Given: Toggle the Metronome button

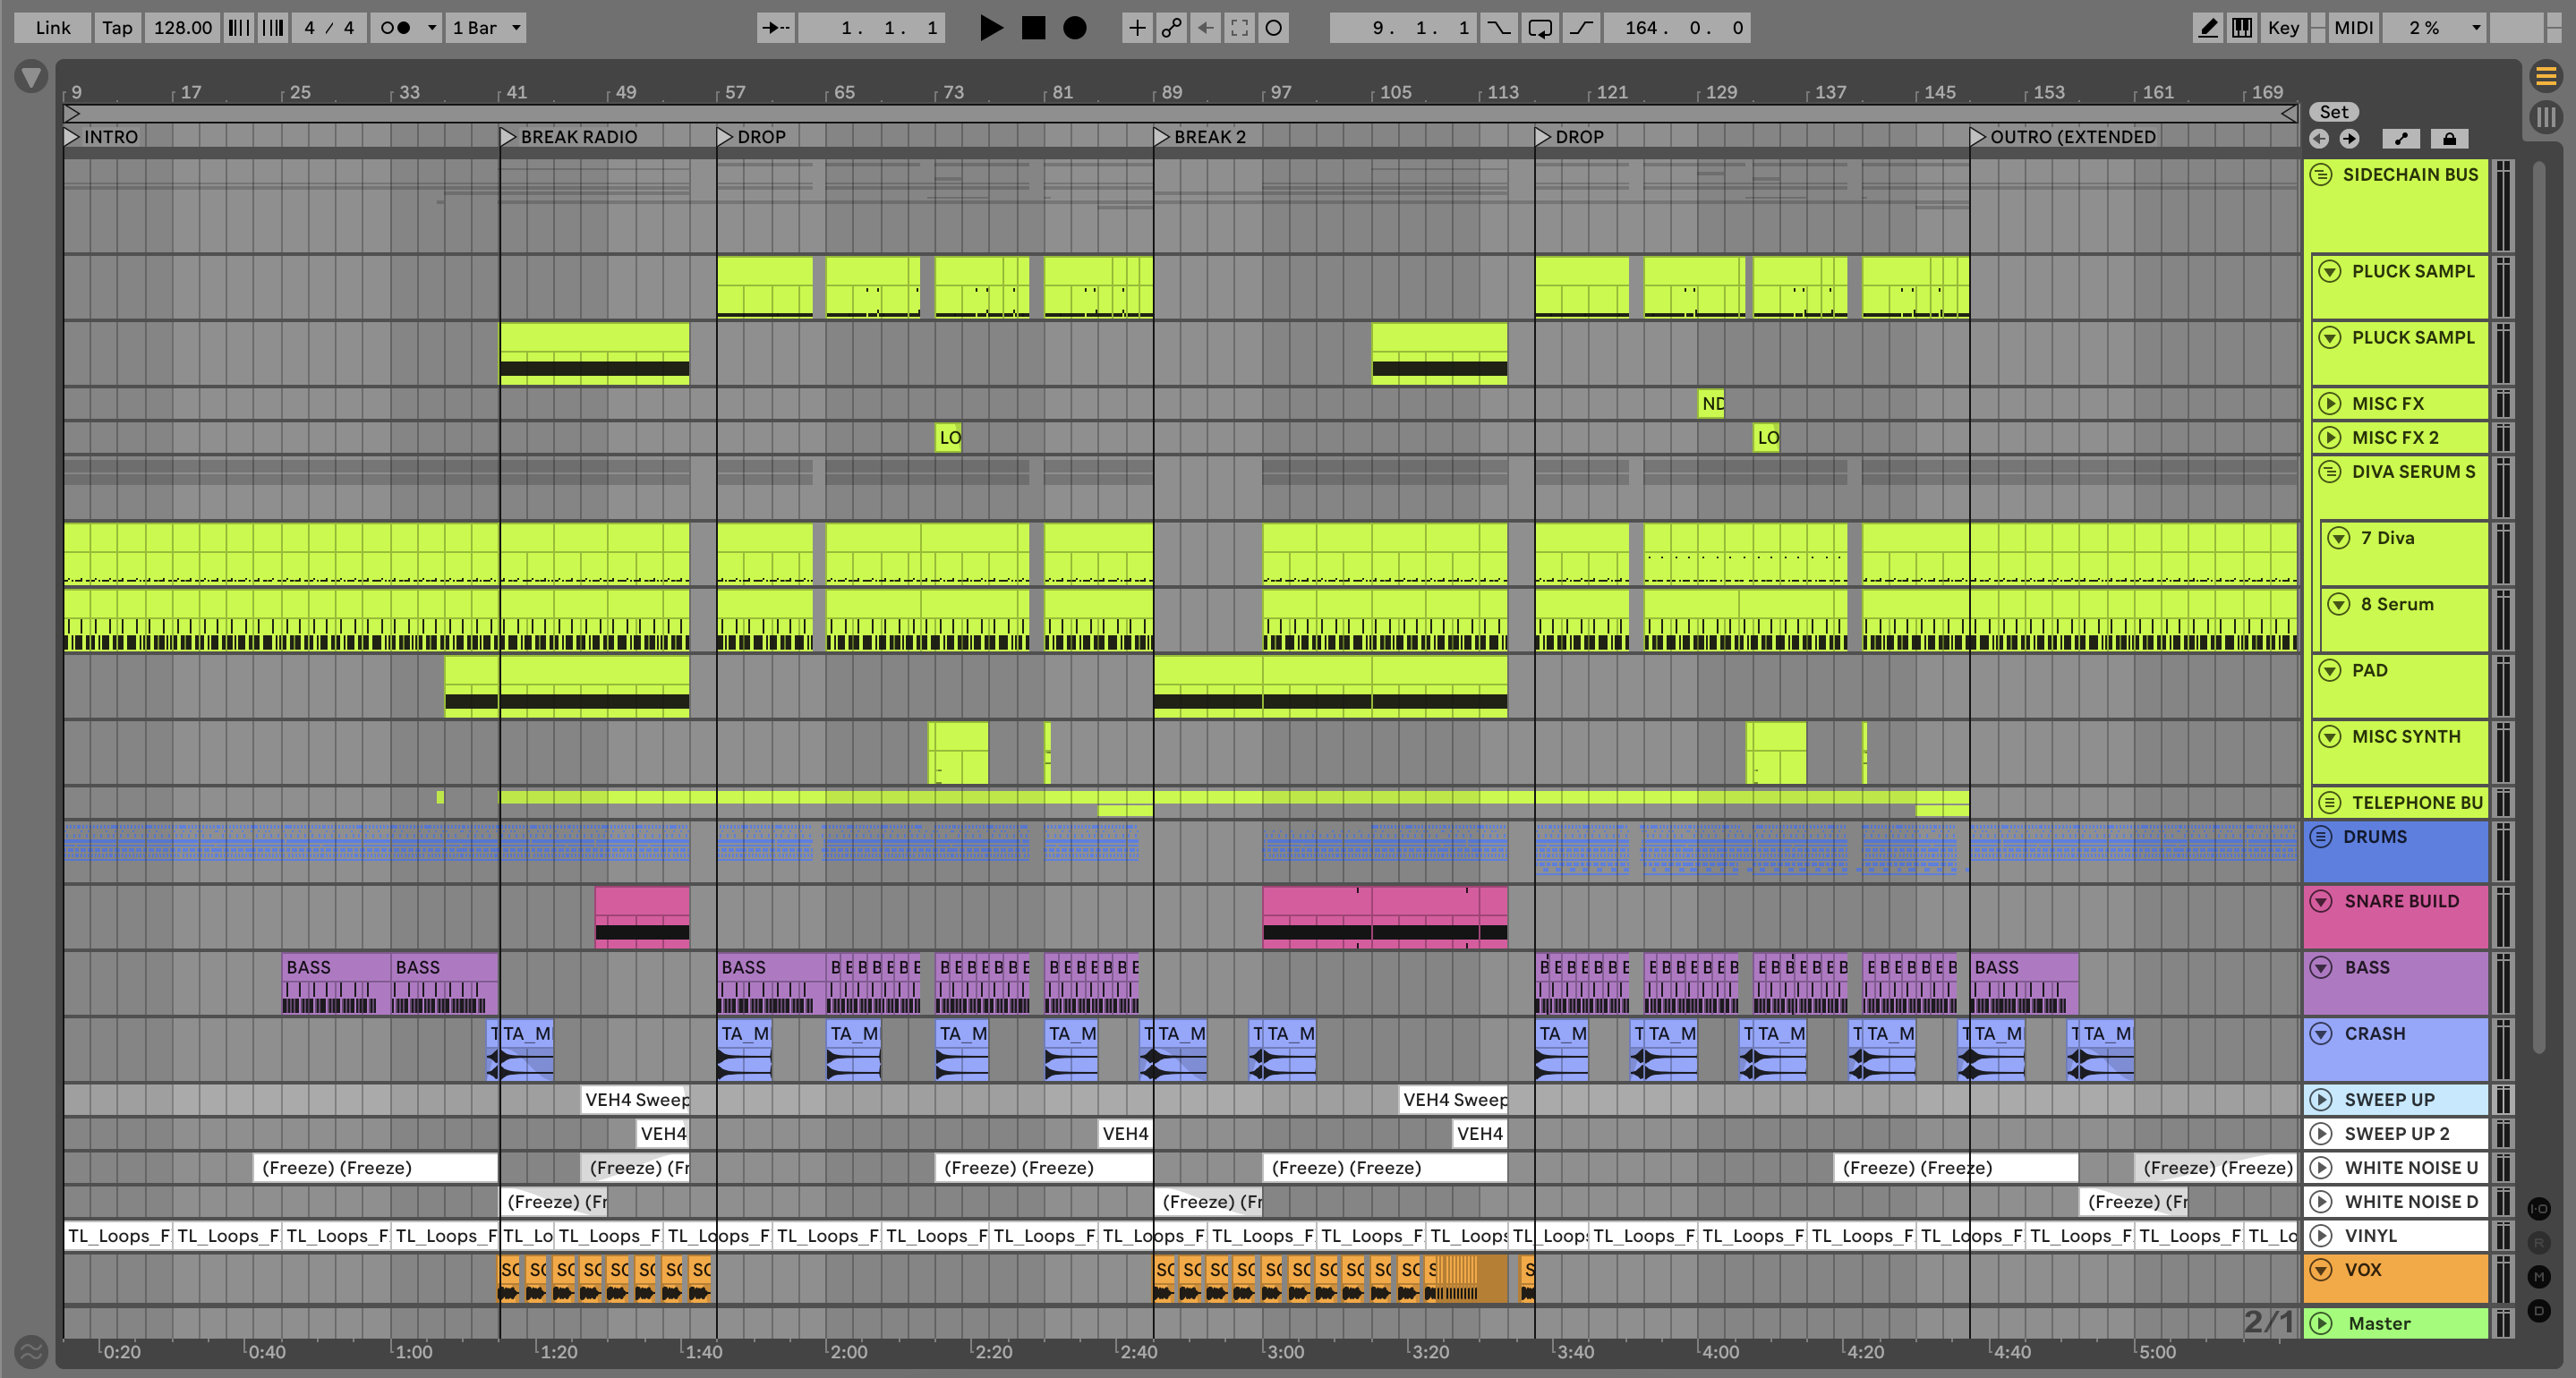Looking at the screenshot, I should click(x=397, y=28).
